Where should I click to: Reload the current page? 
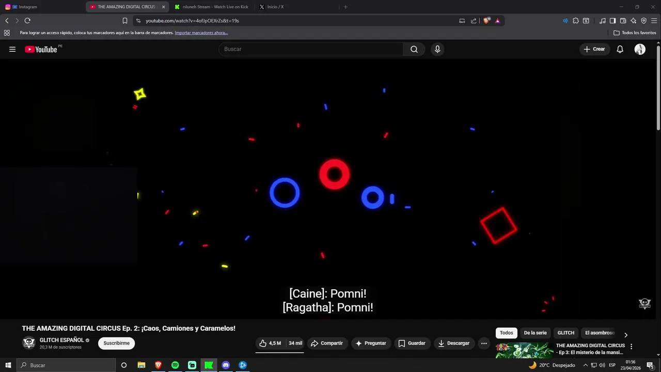tap(27, 21)
